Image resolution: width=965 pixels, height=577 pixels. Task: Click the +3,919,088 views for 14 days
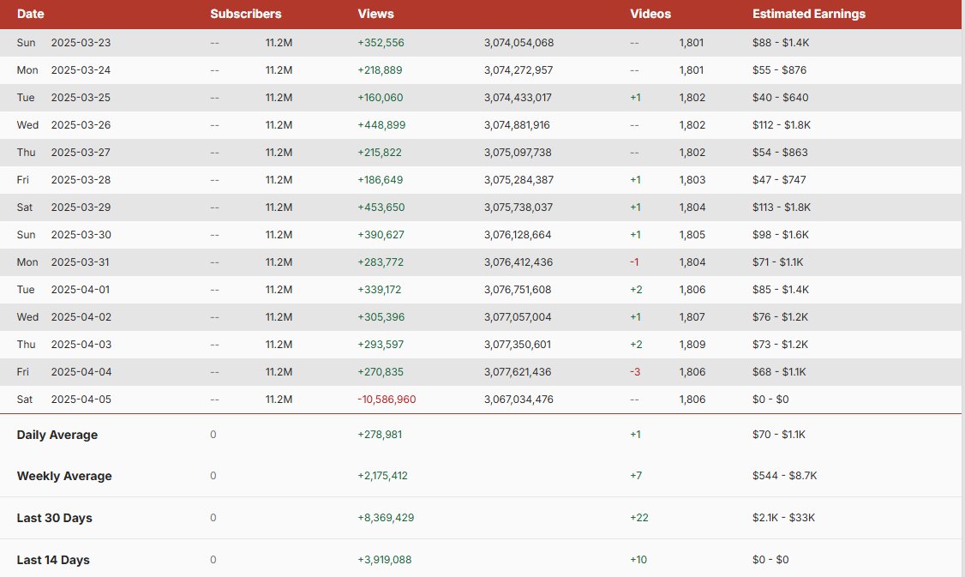tap(385, 559)
